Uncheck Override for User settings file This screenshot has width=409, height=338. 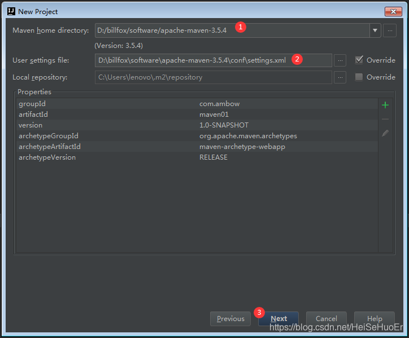pyautogui.click(x=359, y=60)
